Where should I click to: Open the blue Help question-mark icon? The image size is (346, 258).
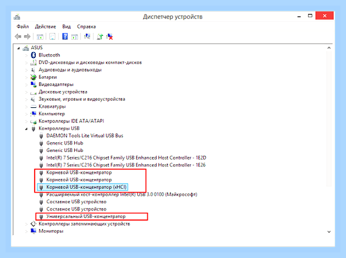point(65,36)
